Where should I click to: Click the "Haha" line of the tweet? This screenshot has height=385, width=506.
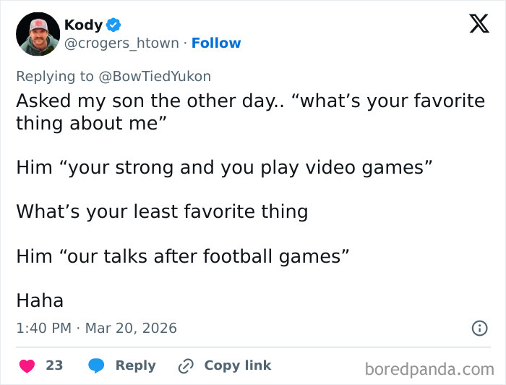40,300
